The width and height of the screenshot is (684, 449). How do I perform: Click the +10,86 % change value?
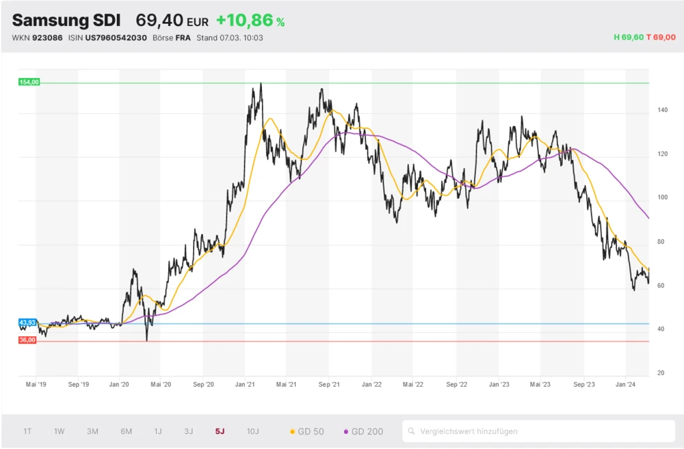click(250, 21)
